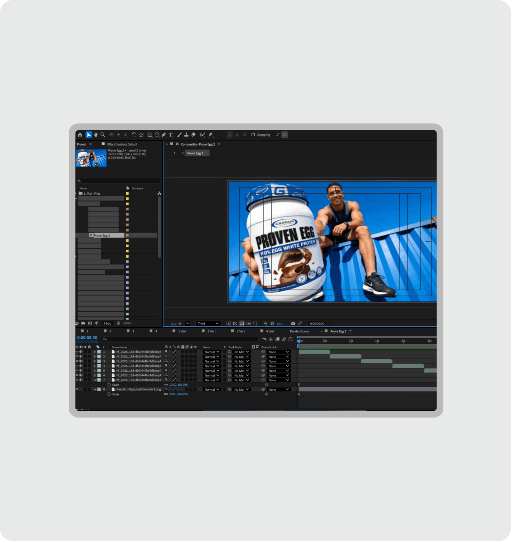Switch to the Effect Controls Default tab
511x541 pixels.
(122, 145)
